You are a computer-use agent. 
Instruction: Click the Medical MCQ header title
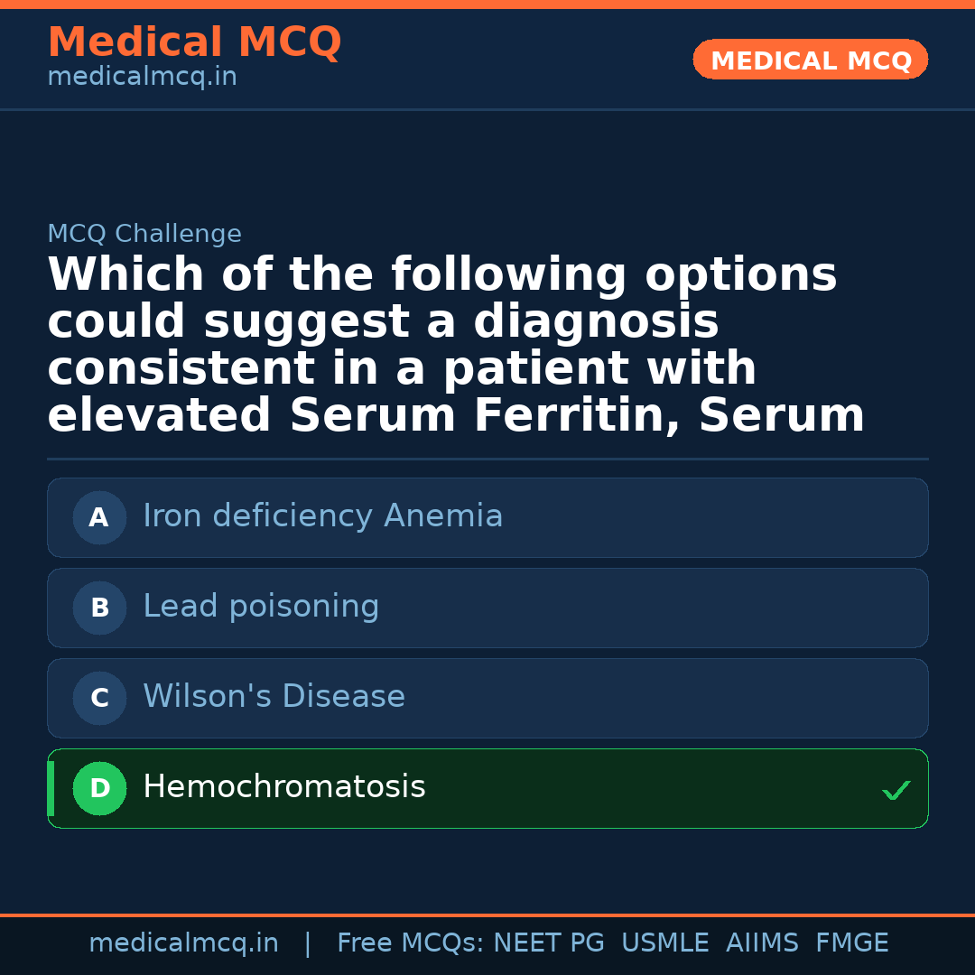pos(194,42)
